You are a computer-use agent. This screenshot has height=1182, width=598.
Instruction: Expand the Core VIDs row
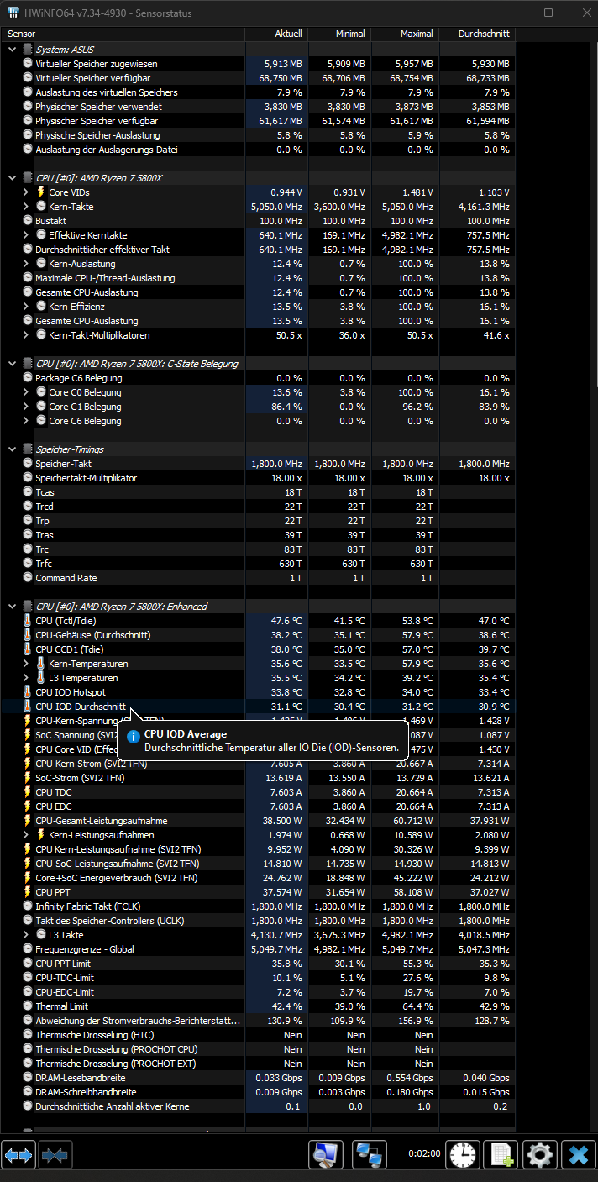tap(26, 192)
